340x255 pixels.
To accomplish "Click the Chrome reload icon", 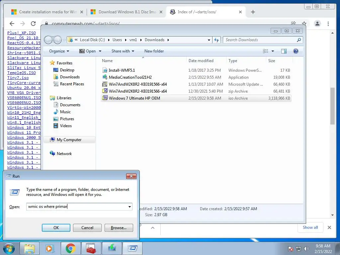I will tap(33, 24).
